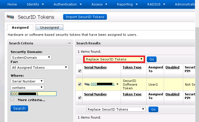The width and height of the screenshot is (199, 122).
Task: Open the Reporting menu
Action: (x=127, y=4)
